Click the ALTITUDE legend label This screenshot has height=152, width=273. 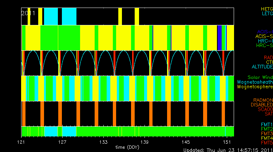coord(262,67)
